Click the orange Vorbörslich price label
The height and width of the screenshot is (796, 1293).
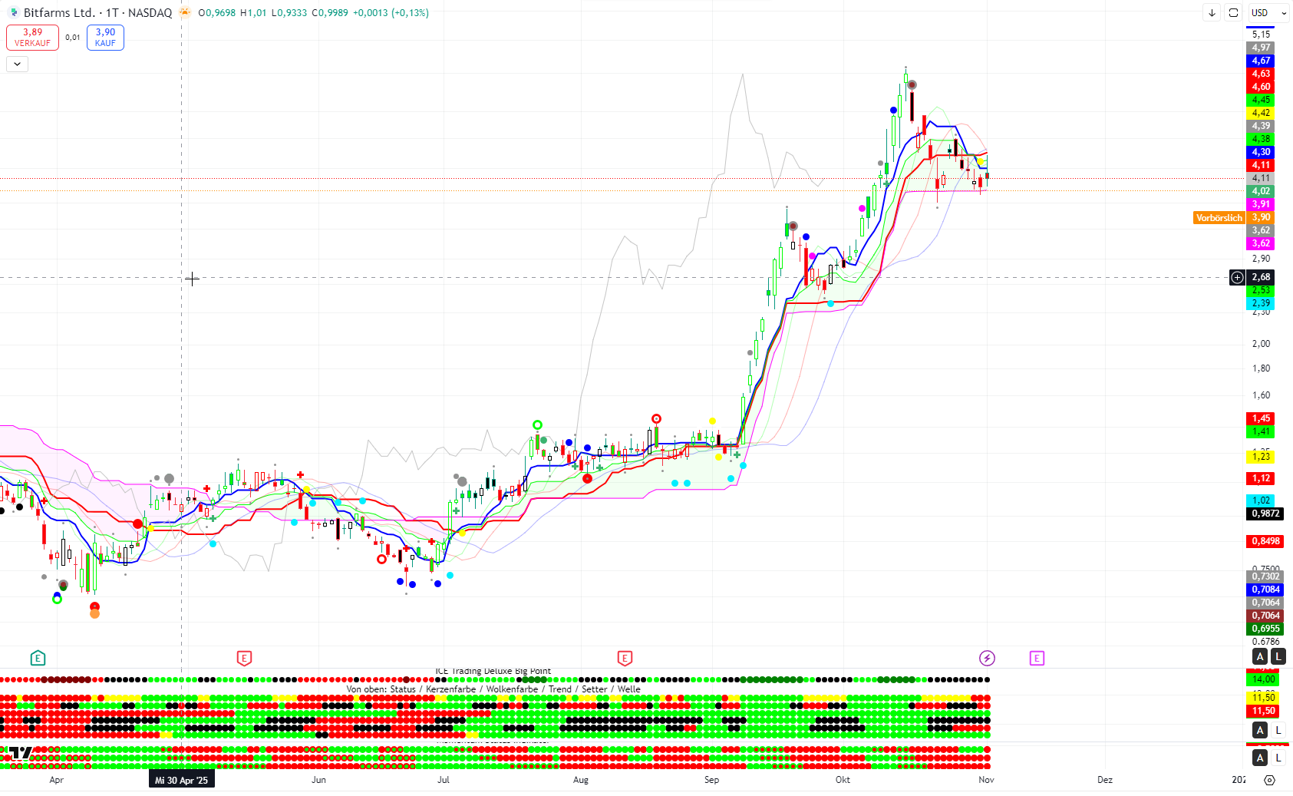coord(1219,218)
